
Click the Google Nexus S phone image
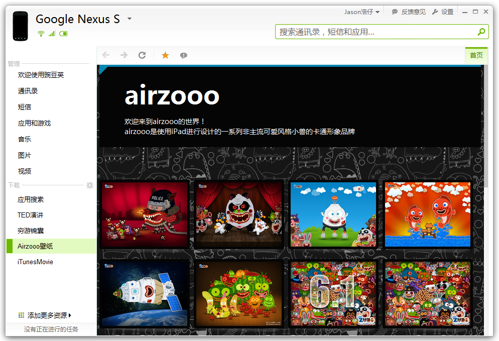[x=21, y=26]
